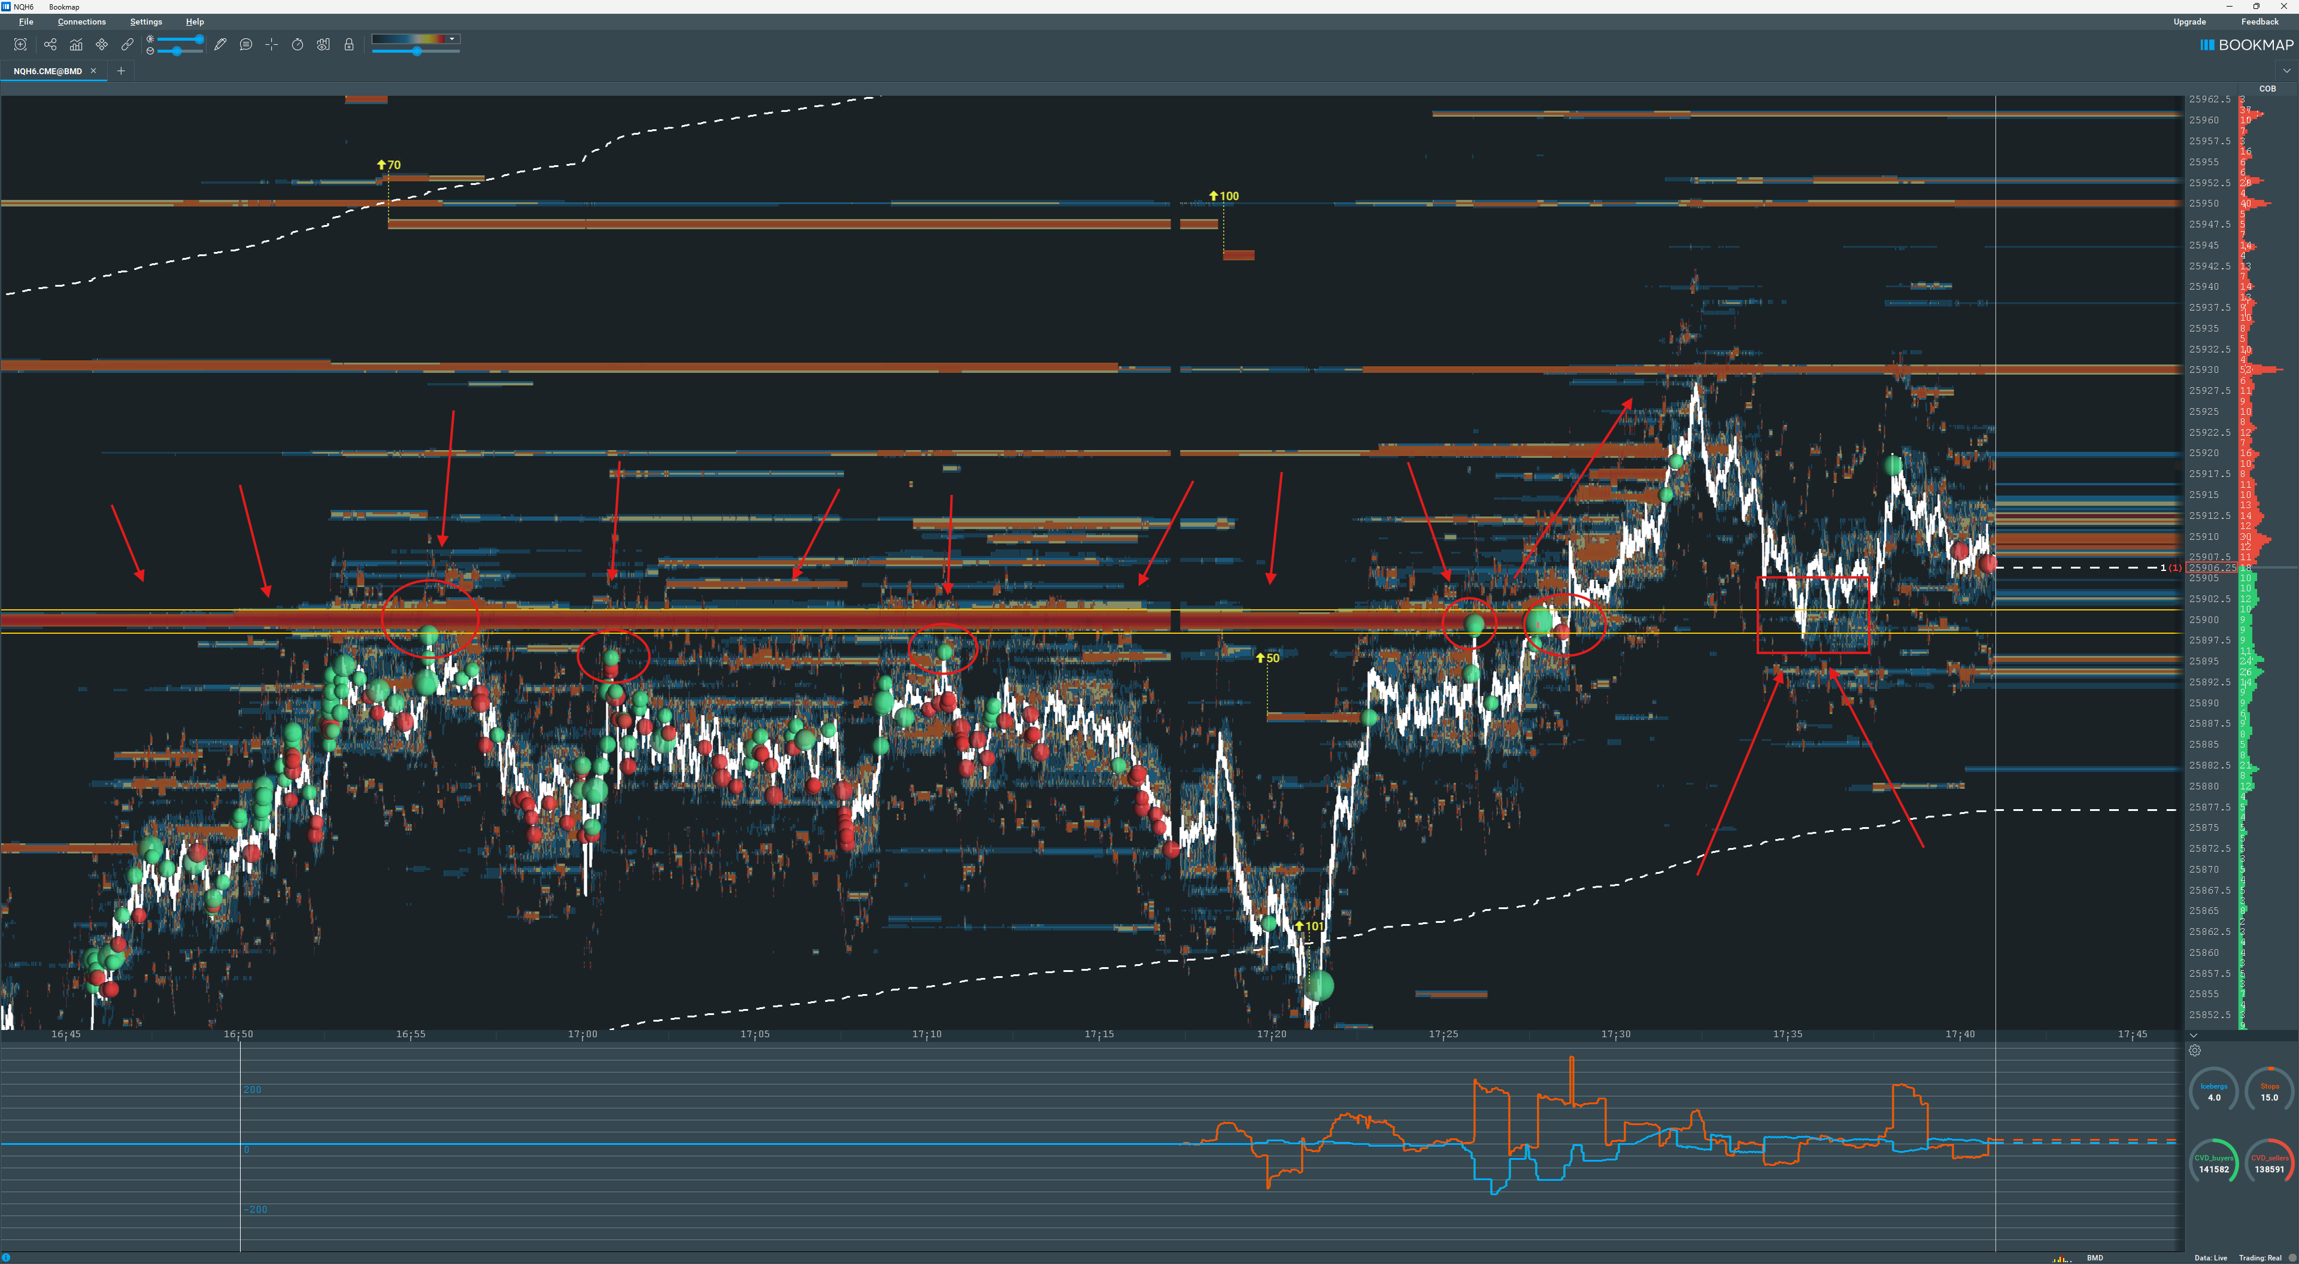Image resolution: width=2299 pixels, height=1264 pixels.
Task: Adjust the heatmap contrast slider handle
Action: pyautogui.click(x=416, y=51)
